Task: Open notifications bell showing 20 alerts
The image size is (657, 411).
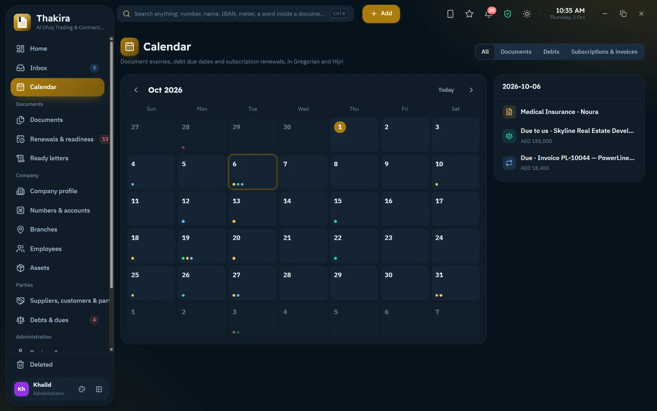Action: click(489, 14)
